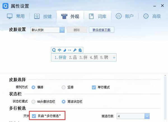168x122 pixels.
Task: Click the 候选行数 value field showing 4
Action: click(130, 116)
